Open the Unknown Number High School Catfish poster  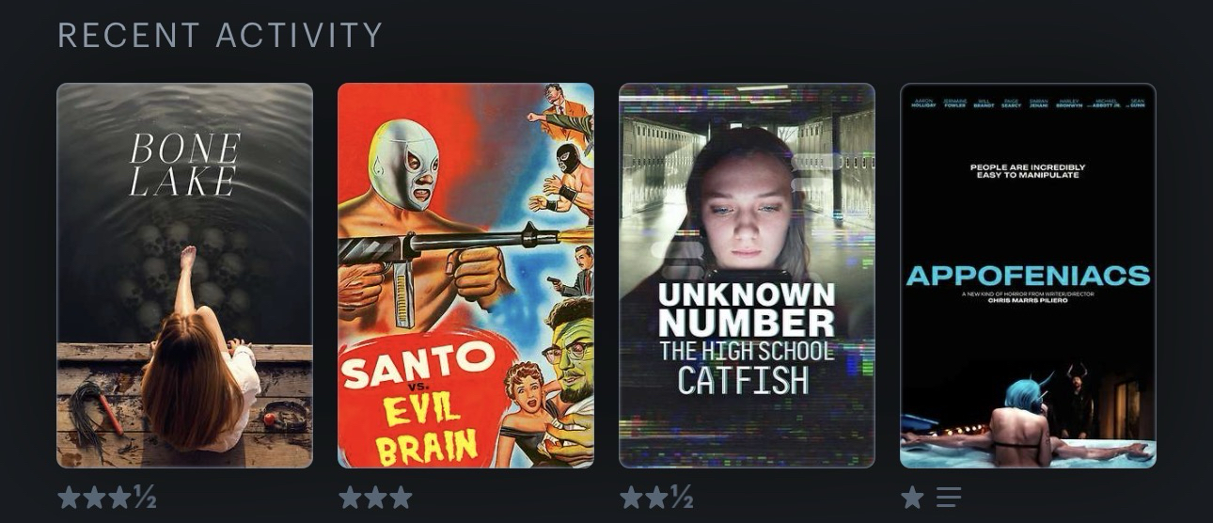tap(747, 276)
